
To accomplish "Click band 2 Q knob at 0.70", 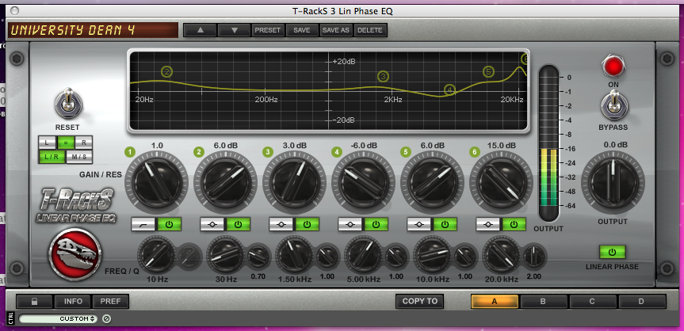I will (258, 257).
